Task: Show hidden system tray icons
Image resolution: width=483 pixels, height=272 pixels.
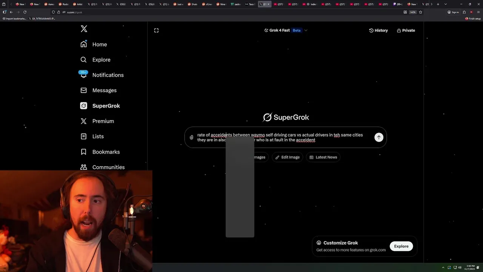Action: coord(443,267)
